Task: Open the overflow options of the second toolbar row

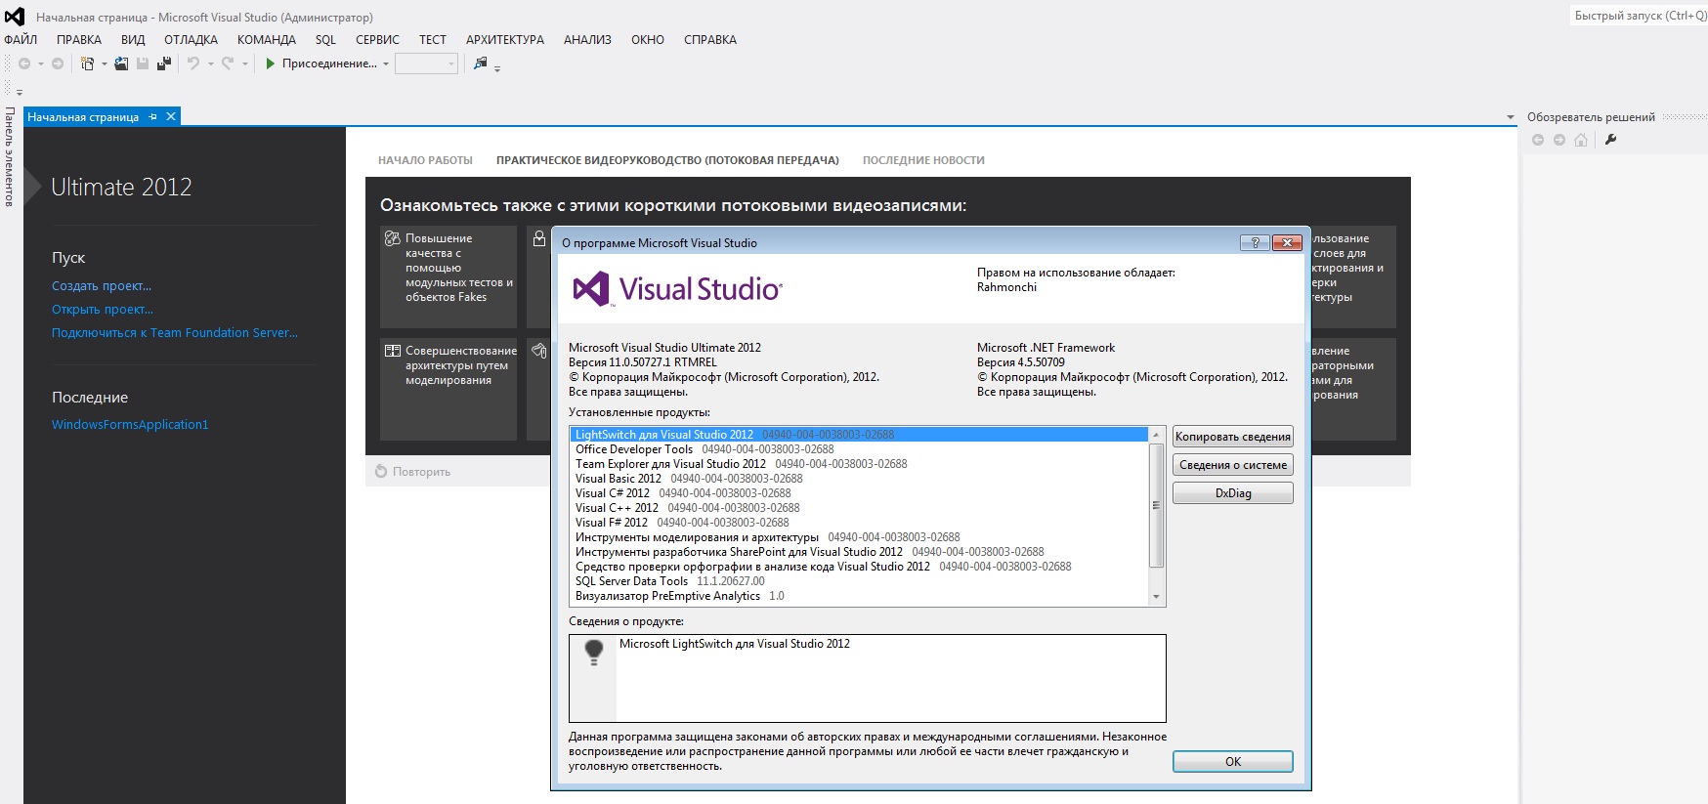Action: click(x=19, y=93)
